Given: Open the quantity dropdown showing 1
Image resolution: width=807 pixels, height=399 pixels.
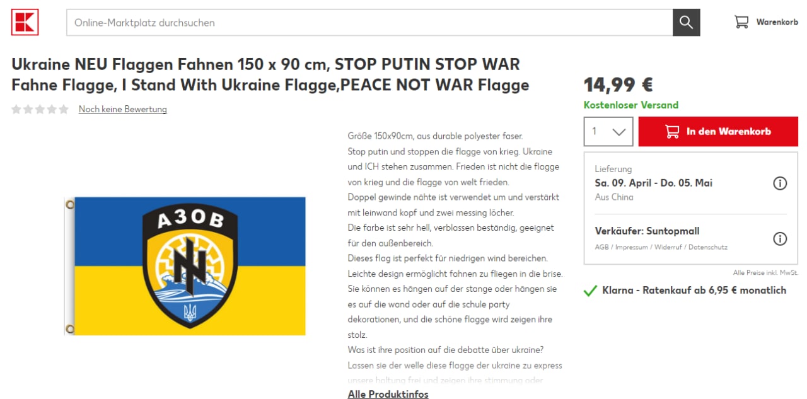Looking at the screenshot, I should tap(608, 132).
